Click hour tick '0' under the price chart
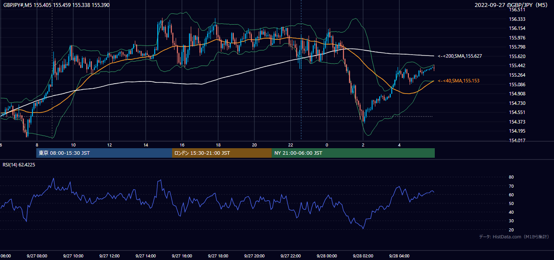Image resolution: width=554 pixels, height=260 pixels. point(326,145)
